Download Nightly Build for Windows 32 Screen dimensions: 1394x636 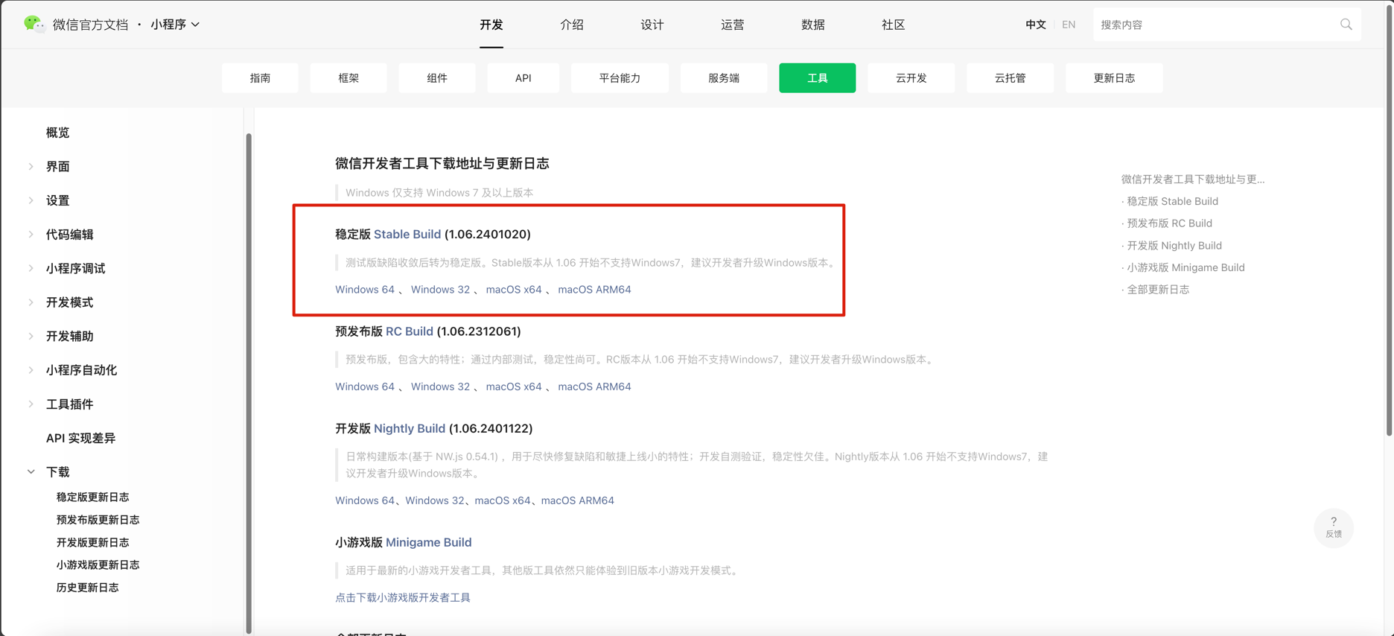435,500
